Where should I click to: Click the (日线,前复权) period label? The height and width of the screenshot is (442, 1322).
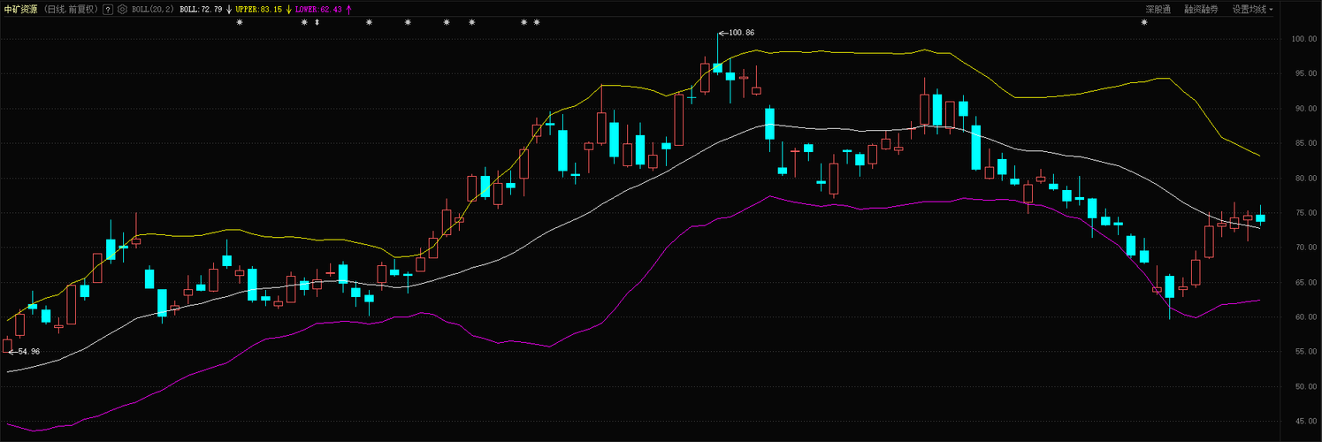click(x=72, y=9)
